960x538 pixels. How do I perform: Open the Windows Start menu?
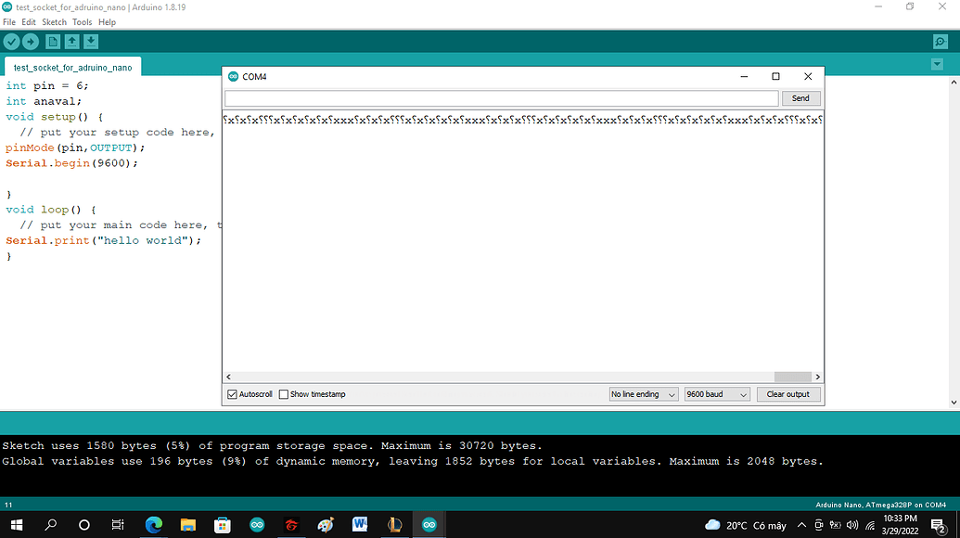(17, 525)
